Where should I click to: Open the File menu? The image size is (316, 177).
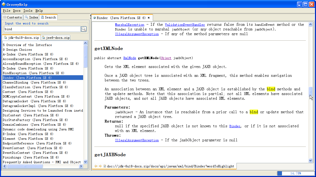coord(7,11)
